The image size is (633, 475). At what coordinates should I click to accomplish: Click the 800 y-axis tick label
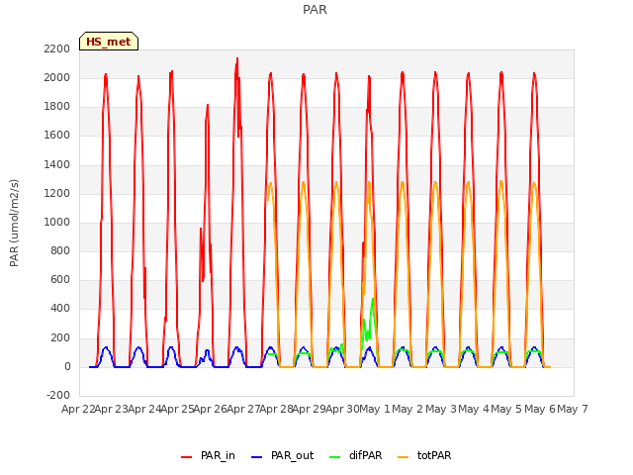pyautogui.click(x=60, y=250)
